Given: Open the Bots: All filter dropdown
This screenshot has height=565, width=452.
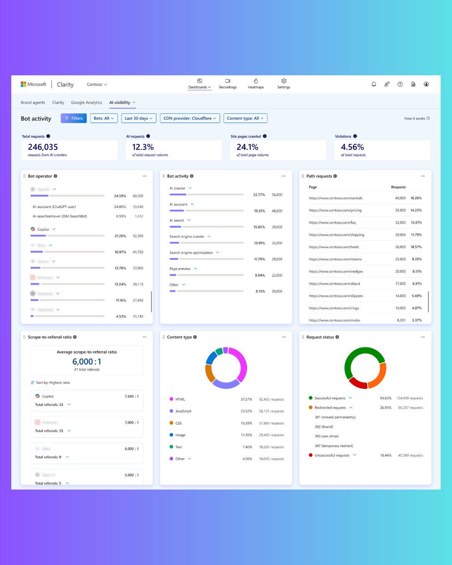Looking at the screenshot, I should point(104,118).
